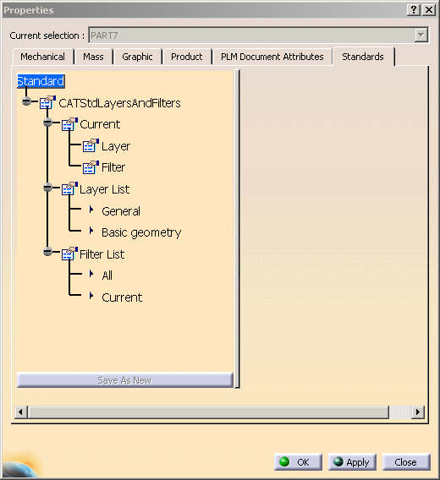Click the Filter List node icon
Viewport: 440px width, 480px height.
tap(69, 254)
